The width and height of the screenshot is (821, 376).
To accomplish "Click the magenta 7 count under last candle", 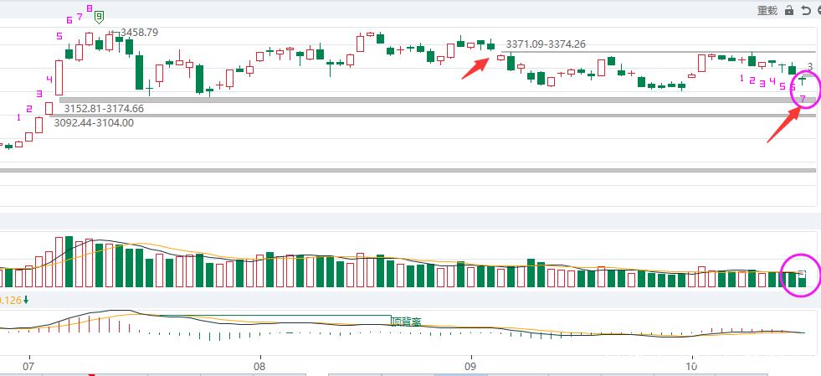I will 803,100.
